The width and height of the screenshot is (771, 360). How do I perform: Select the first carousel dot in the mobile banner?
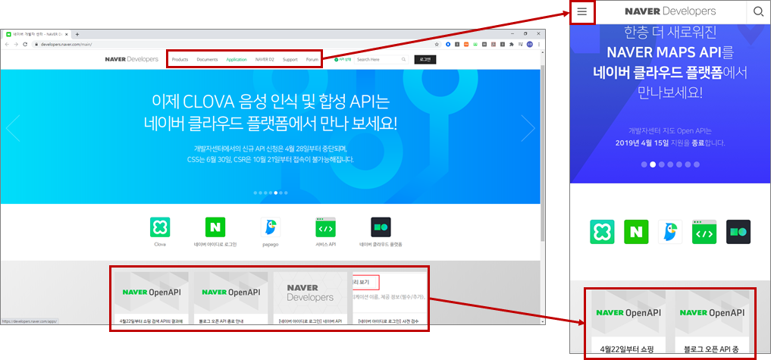click(x=644, y=164)
